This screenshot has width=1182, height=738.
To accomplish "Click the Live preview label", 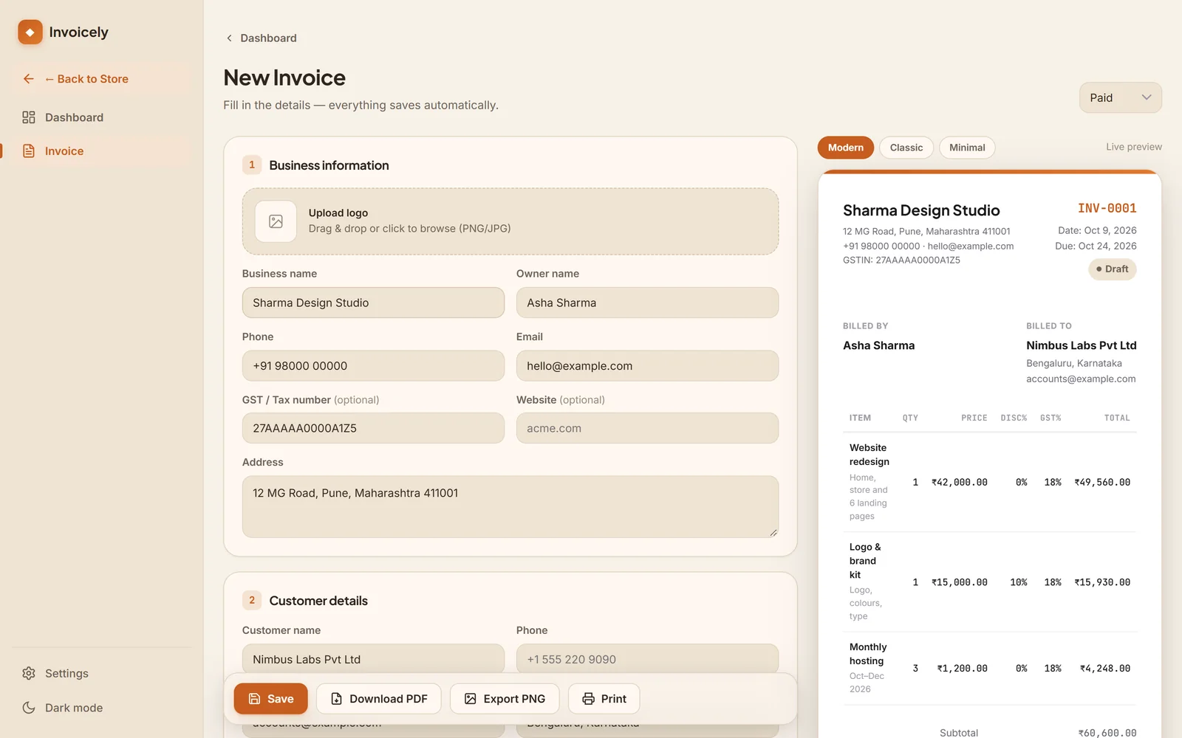I will [1133, 147].
